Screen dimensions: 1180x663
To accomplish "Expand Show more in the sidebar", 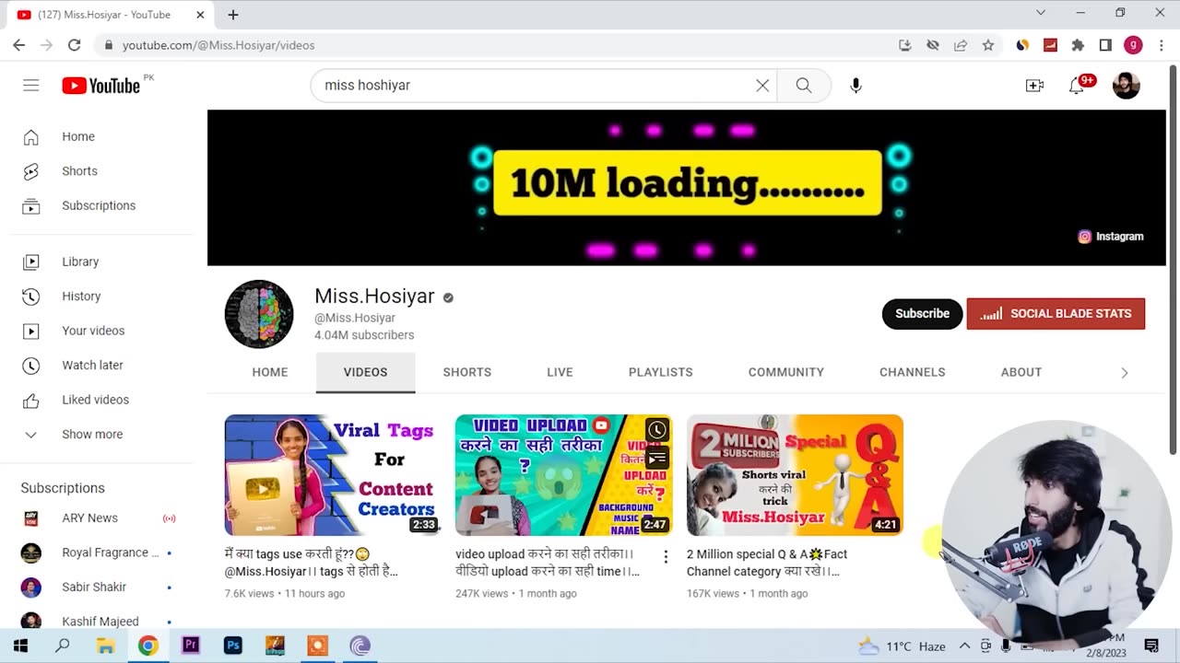I will click(101, 435).
